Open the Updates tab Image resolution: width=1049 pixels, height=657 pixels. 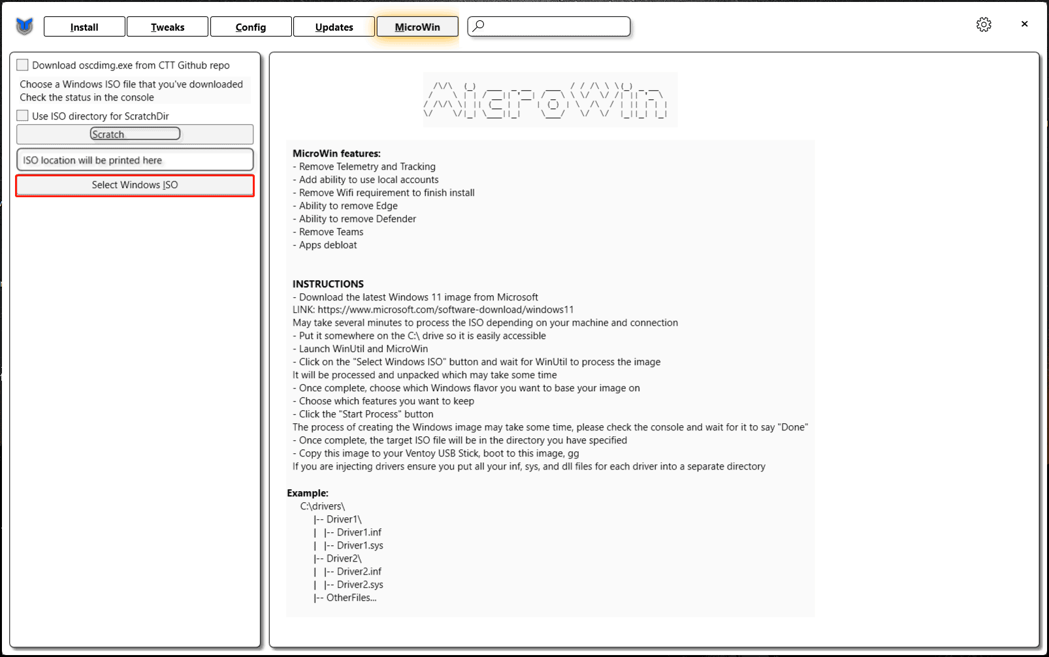coord(334,27)
